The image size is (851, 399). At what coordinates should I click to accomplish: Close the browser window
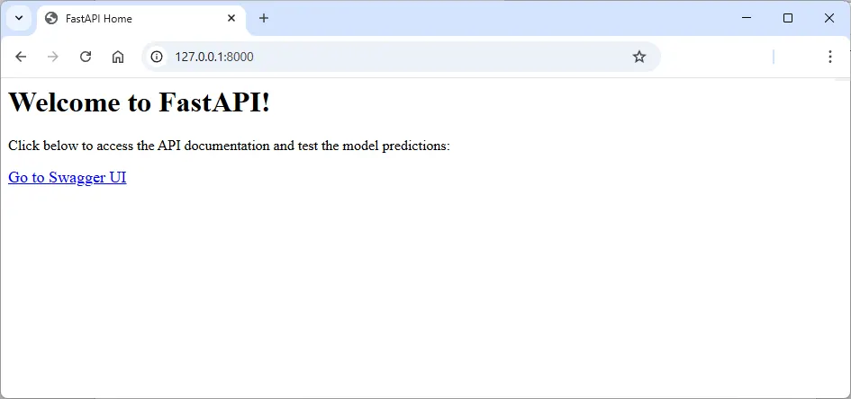coord(828,18)
